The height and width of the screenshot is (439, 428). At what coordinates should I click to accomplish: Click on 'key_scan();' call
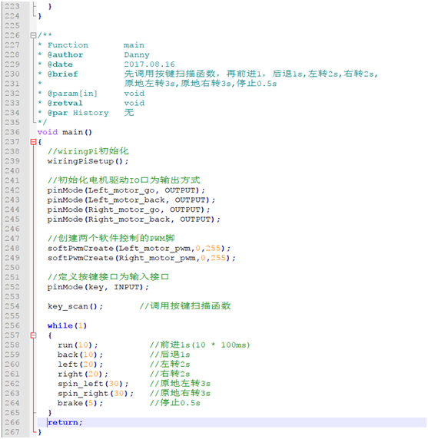pyautogui.click(x=75, y=306)
